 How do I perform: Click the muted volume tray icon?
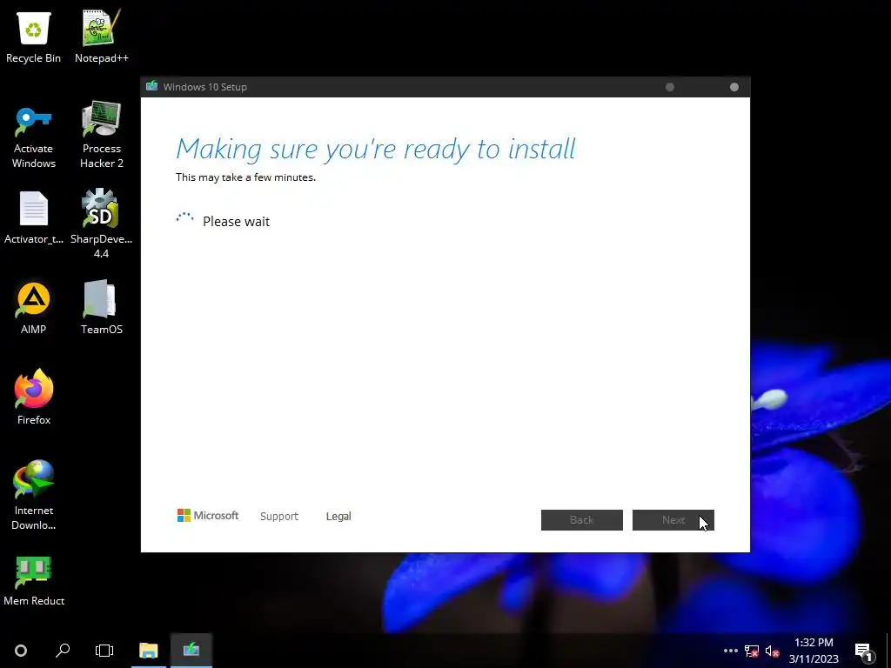coord(772,651)
